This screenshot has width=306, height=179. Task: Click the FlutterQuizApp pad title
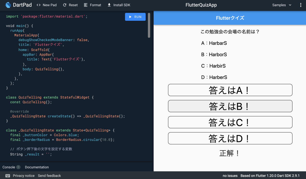coord(201,5)
